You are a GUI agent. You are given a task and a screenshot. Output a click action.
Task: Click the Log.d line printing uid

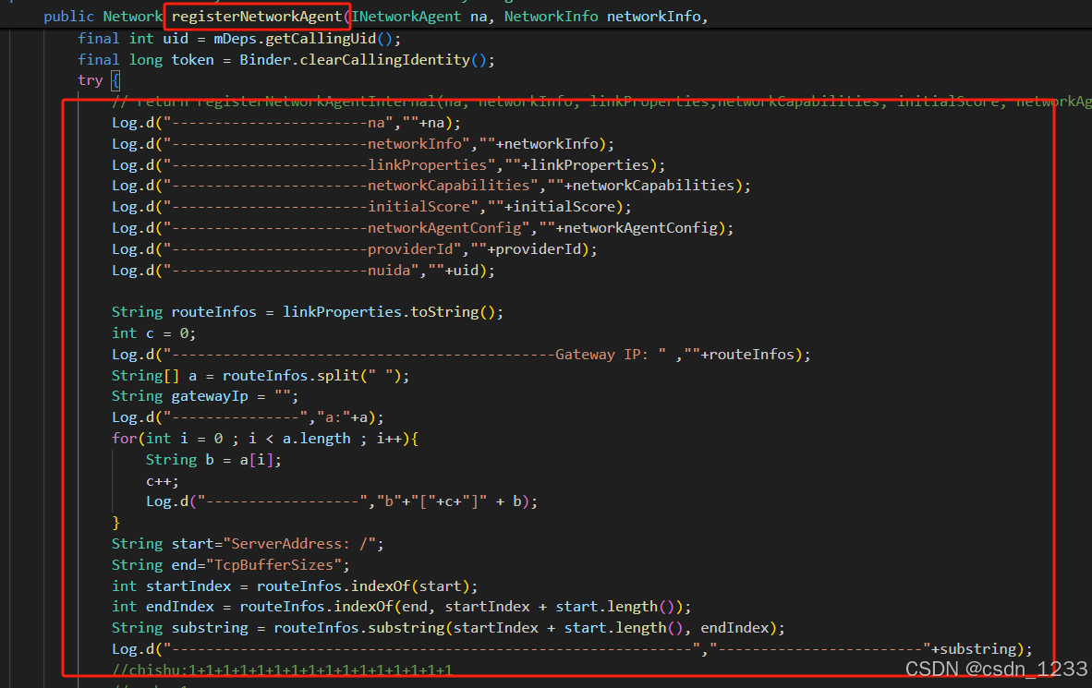pos(303,271)
